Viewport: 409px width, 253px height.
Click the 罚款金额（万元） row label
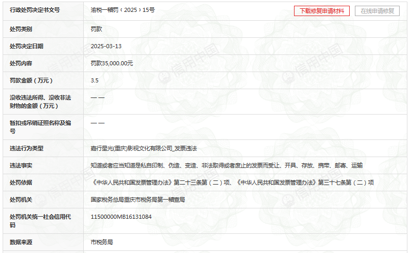tap(32, 80)
